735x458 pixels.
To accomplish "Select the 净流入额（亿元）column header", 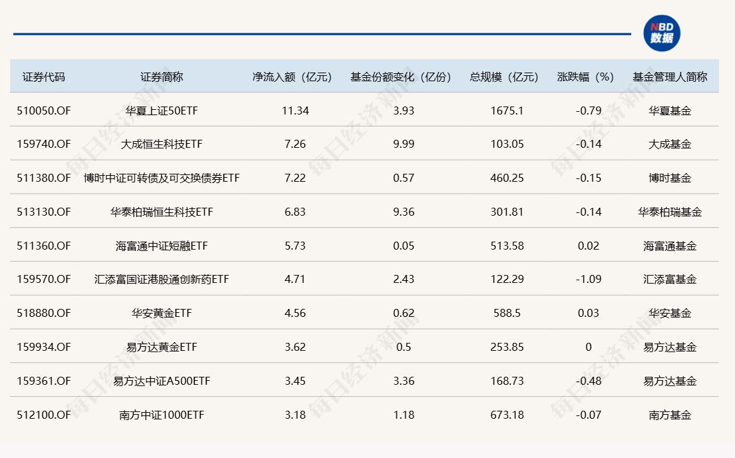I will click(292, 77).
